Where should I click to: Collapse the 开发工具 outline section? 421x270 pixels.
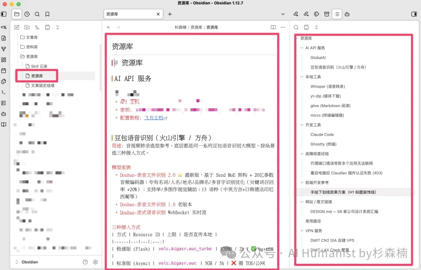[302, 125]
